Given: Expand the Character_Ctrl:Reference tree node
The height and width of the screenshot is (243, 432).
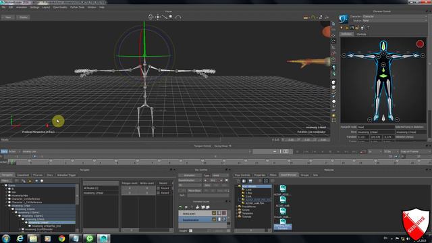Looking at the screenshot, I should [6, 199].
